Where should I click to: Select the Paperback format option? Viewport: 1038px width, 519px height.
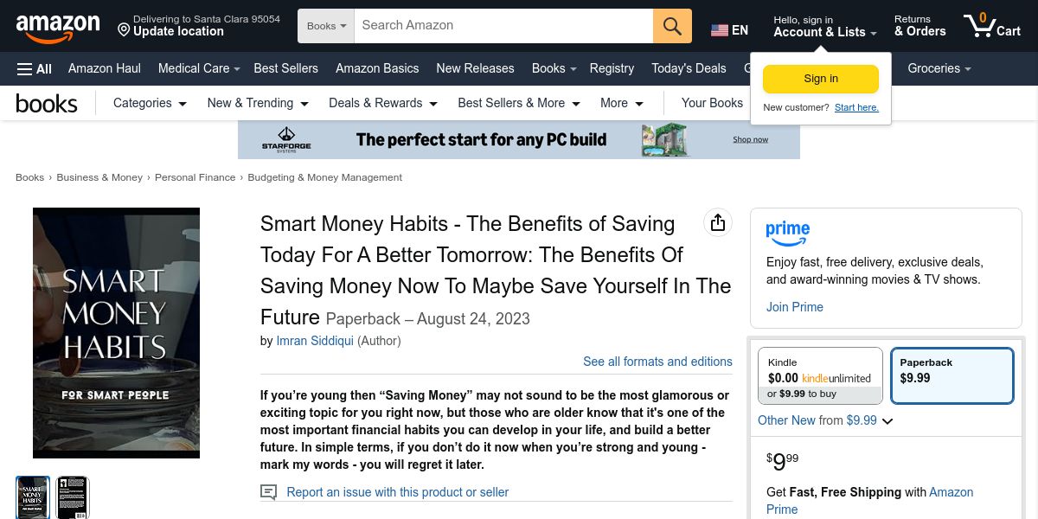point(951,376)
